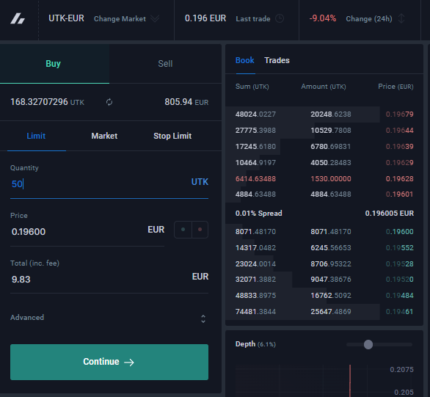Click the arrow on Continue button
Viewport: 430px width, 397px height.
[129, 363]
